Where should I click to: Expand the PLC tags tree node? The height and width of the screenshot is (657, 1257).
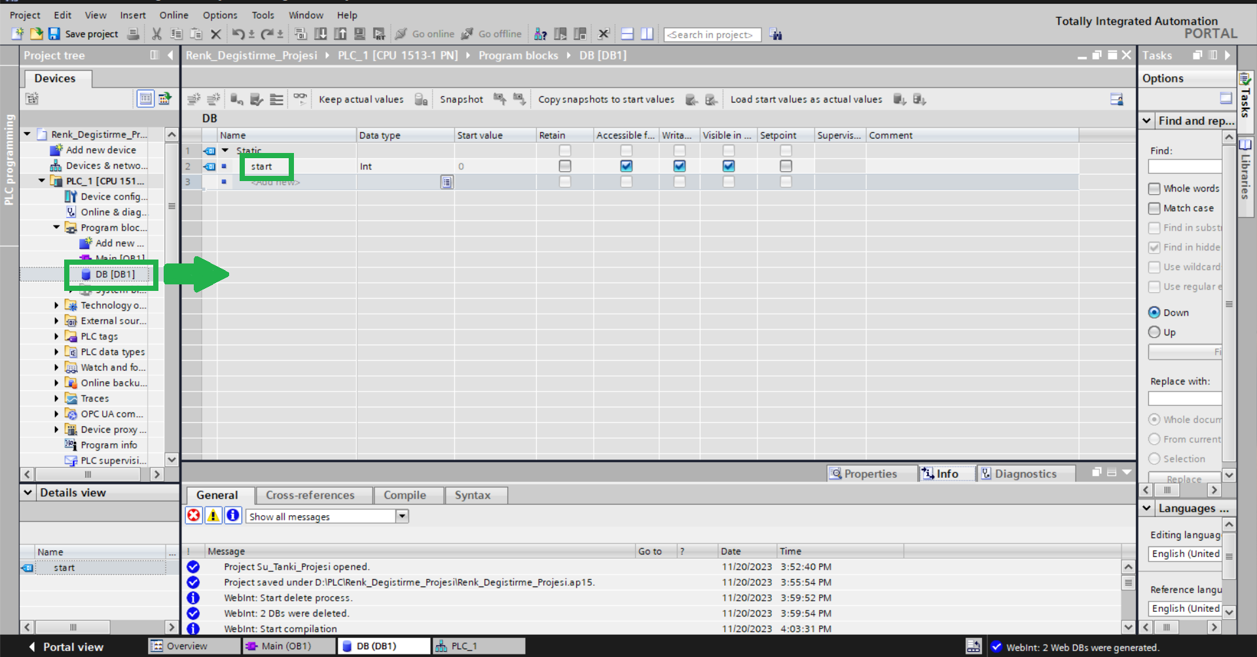(x=56, y=337)
